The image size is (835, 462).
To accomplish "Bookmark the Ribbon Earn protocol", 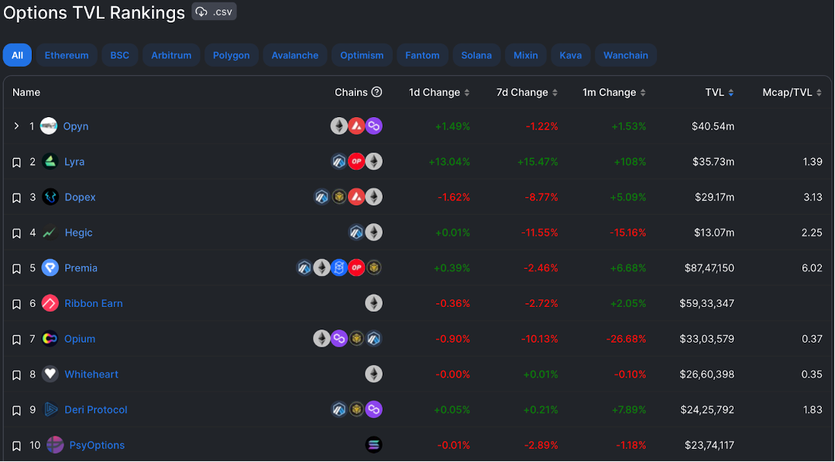I will click(16, 304).
